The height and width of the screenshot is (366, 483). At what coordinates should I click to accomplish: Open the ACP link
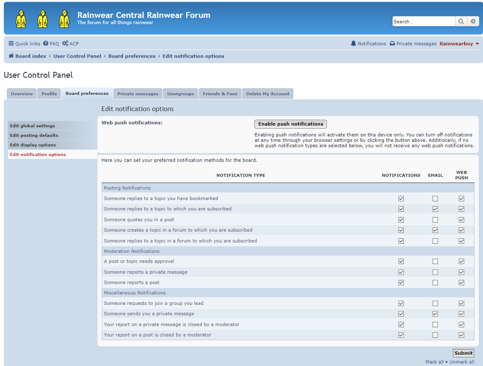point(74,44)
